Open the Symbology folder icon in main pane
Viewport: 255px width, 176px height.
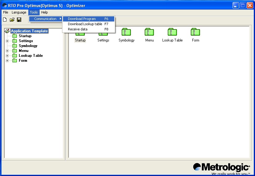(x=126, y=33)
